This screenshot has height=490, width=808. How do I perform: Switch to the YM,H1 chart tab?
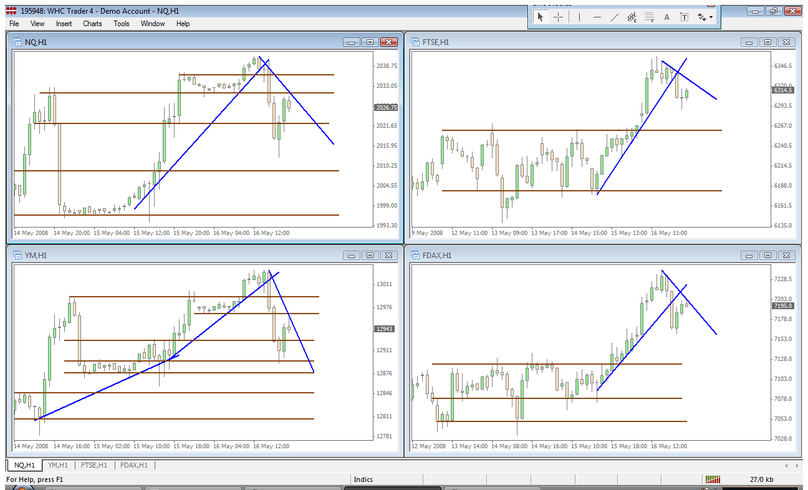click(x=58, y=465)
